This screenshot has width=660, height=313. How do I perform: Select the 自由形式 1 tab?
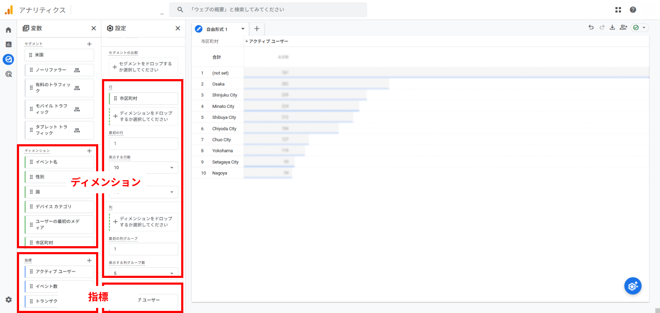[x=217, y=29]
